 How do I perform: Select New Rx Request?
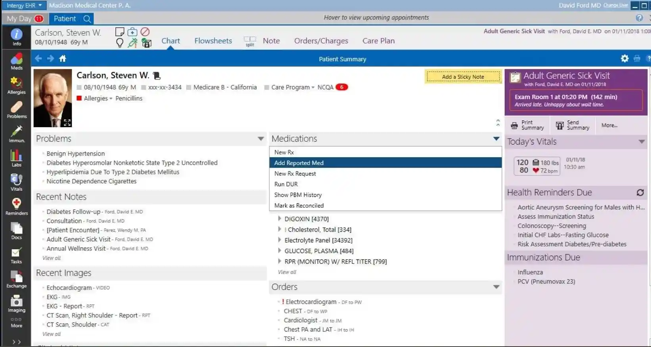click(x=385, y=173)
